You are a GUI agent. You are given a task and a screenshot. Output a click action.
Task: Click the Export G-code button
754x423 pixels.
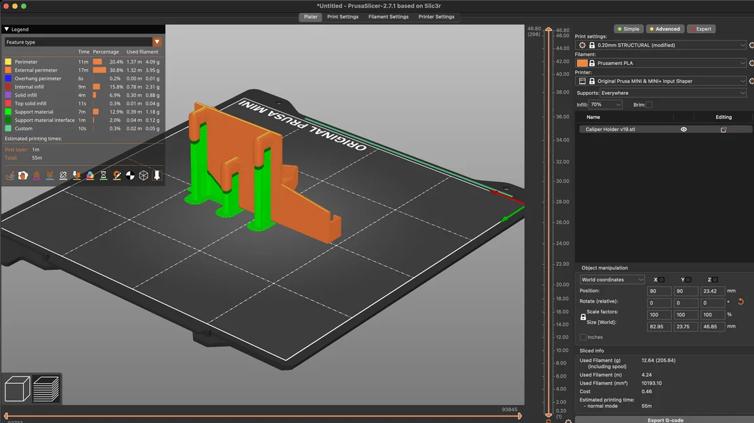point(665,420)
